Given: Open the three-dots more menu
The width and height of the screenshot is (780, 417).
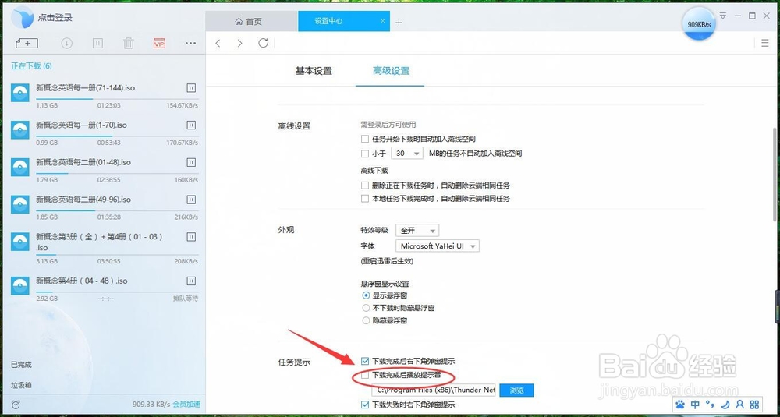Looking at the screenshot, I should tap(190, 43).
